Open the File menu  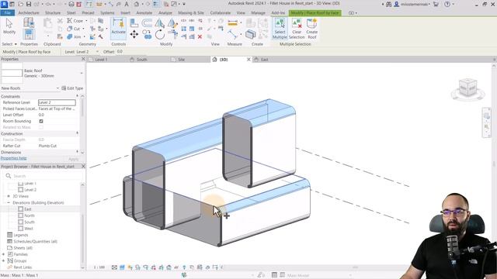coord(7,13)
